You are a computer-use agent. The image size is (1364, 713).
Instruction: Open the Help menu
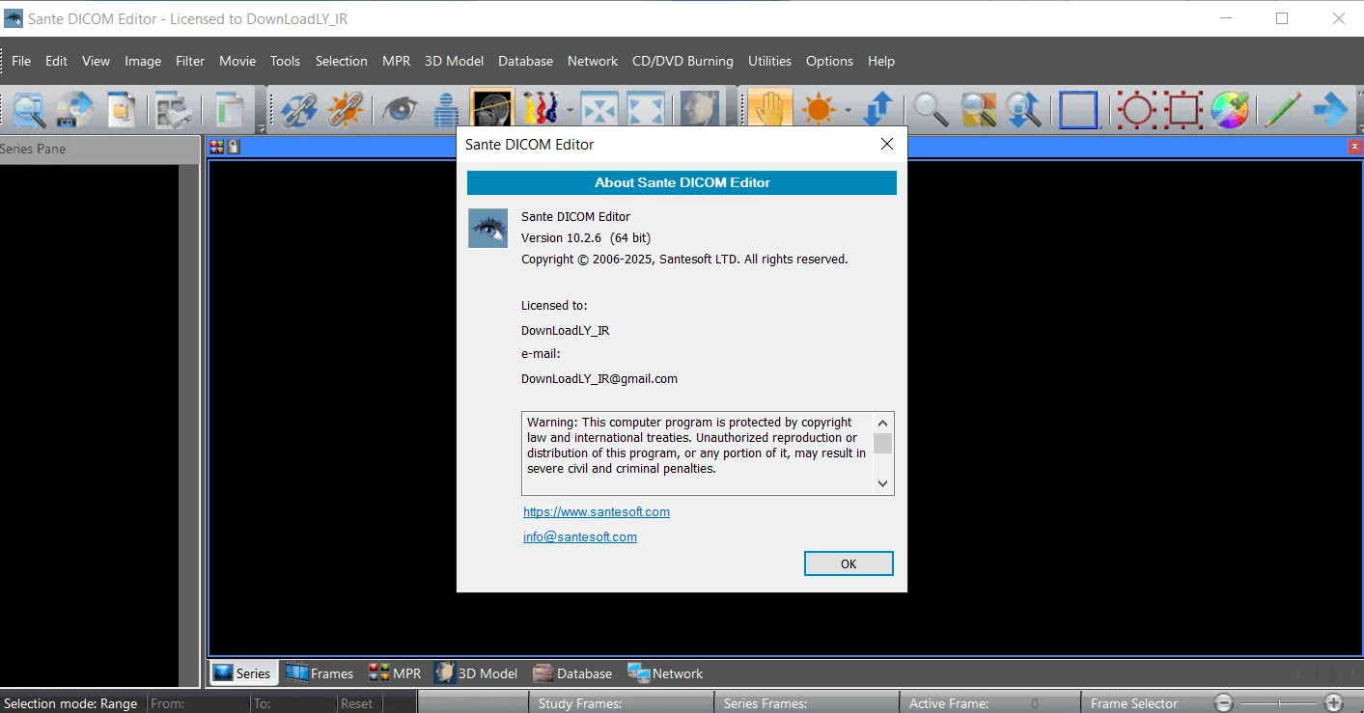pyautogui.click(x=881, y=61)
